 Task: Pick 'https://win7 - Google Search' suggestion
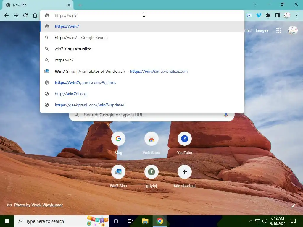click(x=142, y=38)
